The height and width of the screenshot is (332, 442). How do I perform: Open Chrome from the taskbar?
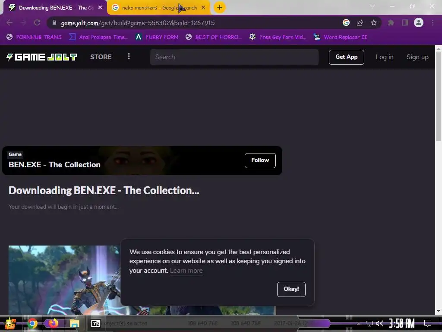coord(32,323)
